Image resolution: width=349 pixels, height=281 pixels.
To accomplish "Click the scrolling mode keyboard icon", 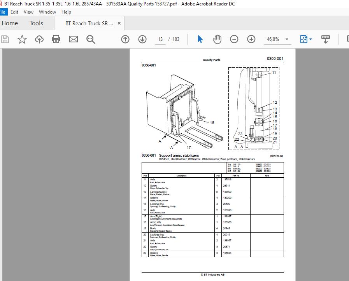I will coord(325,39).
